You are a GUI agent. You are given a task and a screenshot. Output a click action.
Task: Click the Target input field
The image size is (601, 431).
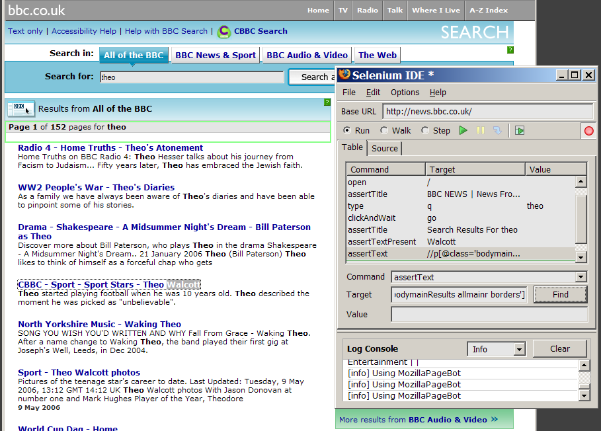coord(459,295)
